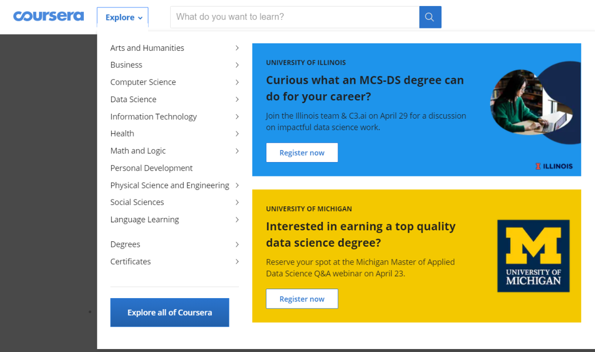The image size is (595, 352).
Task: Register now for the Illinois MCS-DS event
Action: (302, 153)
